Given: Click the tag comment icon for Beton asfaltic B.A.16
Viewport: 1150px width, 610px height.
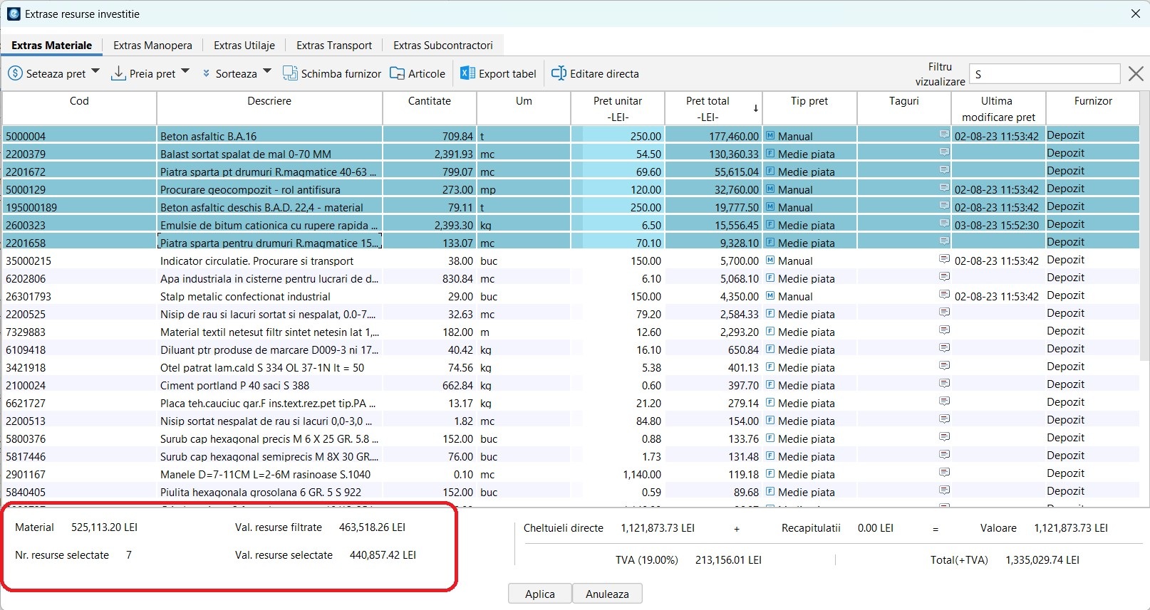Looking at the screenshot, I should tap(944, 135).
